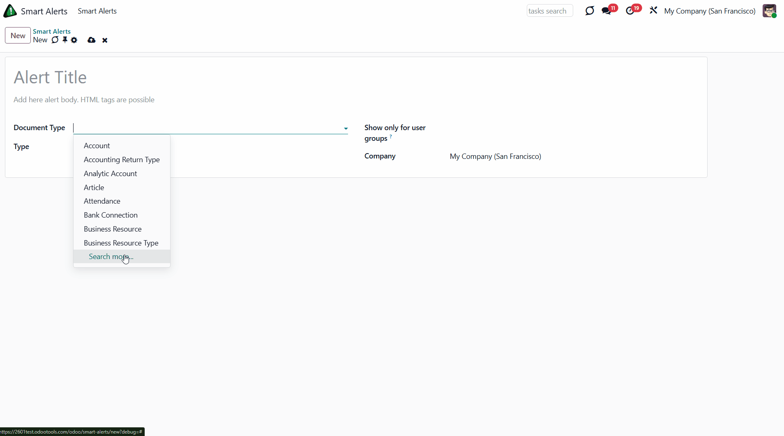This screenshot has height=436, width=784.
Task: Focus the tasks search input box
Action: click(x=549, y=11)
